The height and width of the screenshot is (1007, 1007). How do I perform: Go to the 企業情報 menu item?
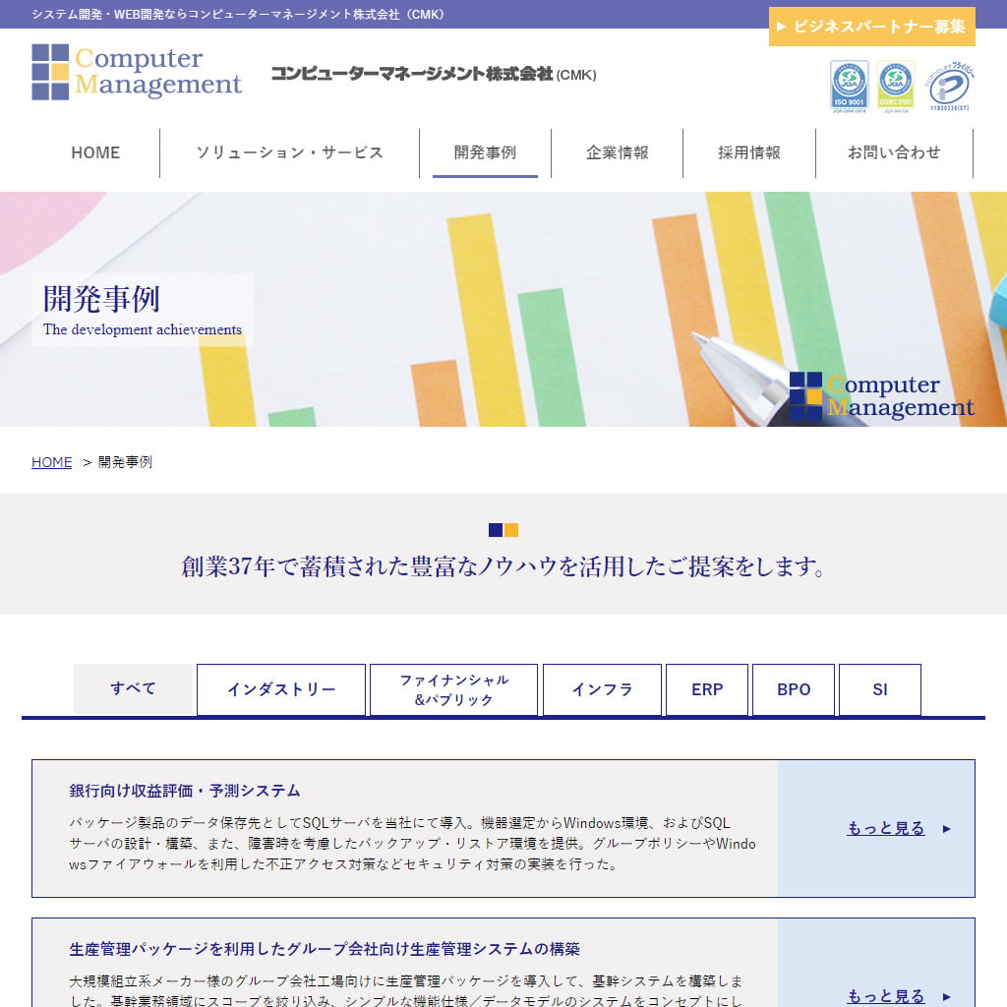[617, 152]
